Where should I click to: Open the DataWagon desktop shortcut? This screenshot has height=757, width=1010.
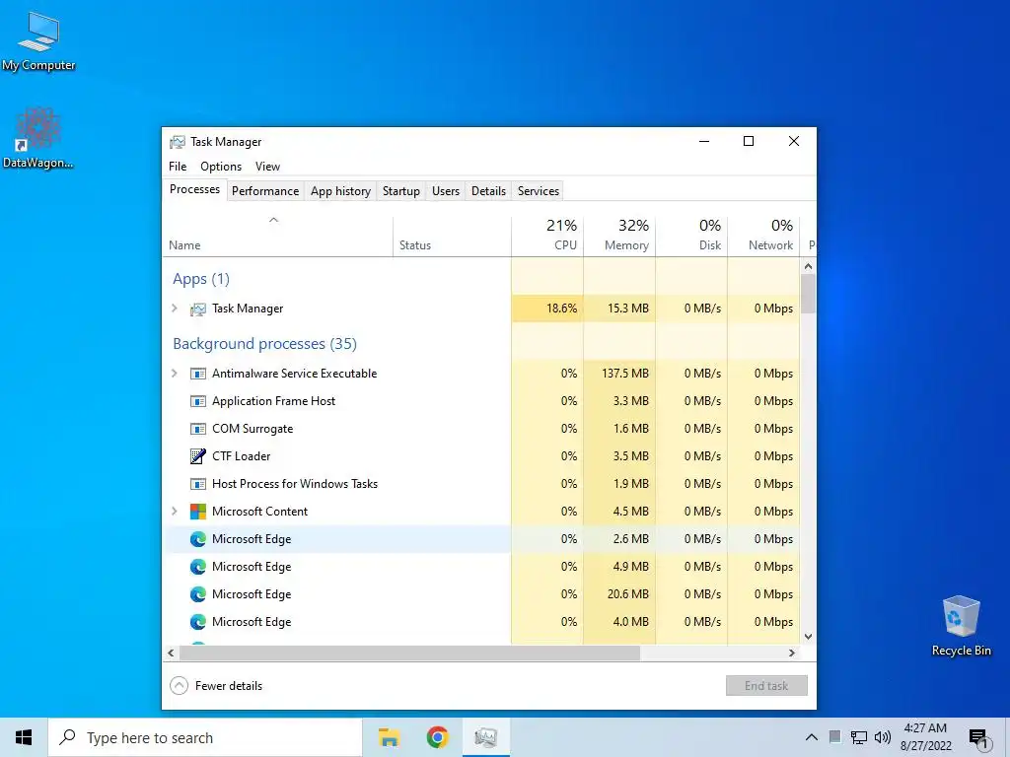38,138
